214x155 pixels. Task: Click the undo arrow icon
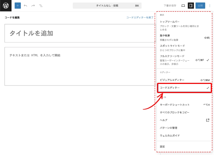point(25,6)
